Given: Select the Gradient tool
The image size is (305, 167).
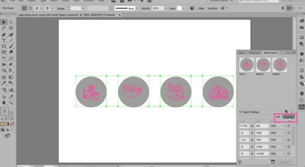Looking at the screenshot, I should point(11,77).
